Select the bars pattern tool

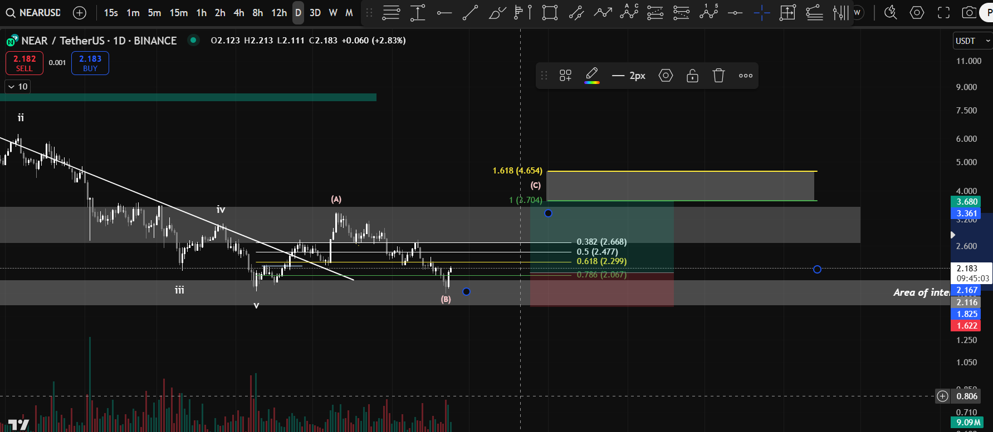coord(840,12)
